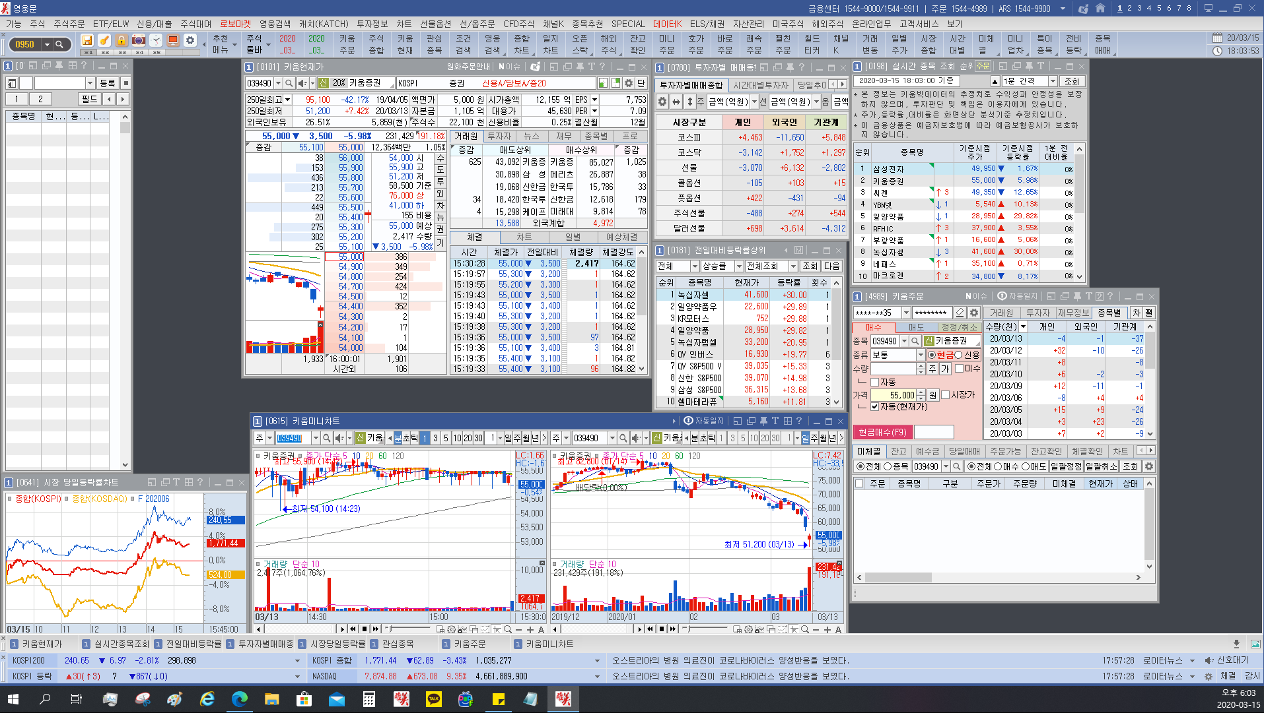Open KakaoTalk from taskbar

point(434,698)
